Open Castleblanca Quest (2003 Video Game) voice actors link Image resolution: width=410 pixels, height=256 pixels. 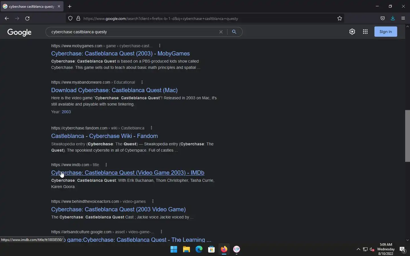tap(118, 209)
